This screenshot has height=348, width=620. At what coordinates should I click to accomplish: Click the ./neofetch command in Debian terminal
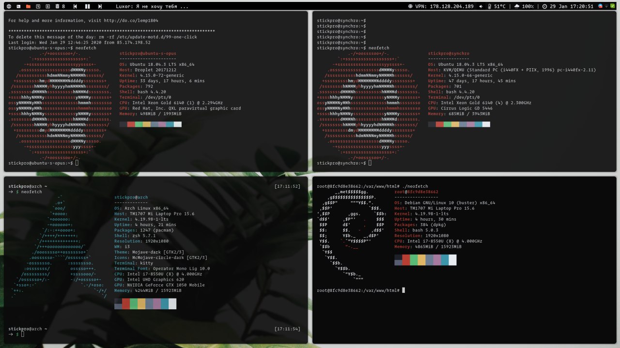tap(415, 186)
